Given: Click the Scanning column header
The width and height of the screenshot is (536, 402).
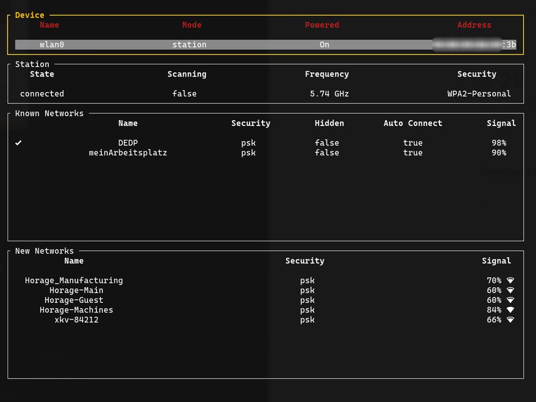Looking at the screenshot, I should pos(187,74).
